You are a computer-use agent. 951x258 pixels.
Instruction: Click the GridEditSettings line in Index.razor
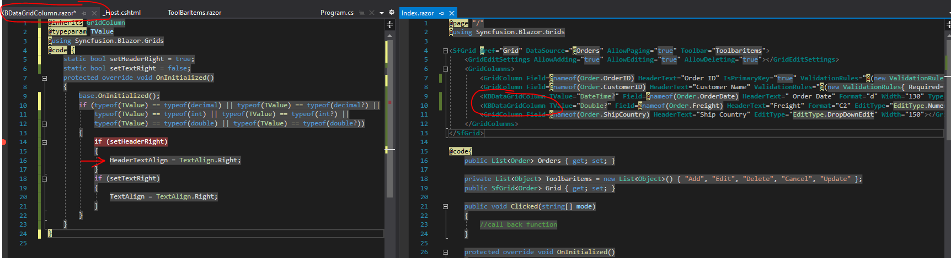coord(651,59)
